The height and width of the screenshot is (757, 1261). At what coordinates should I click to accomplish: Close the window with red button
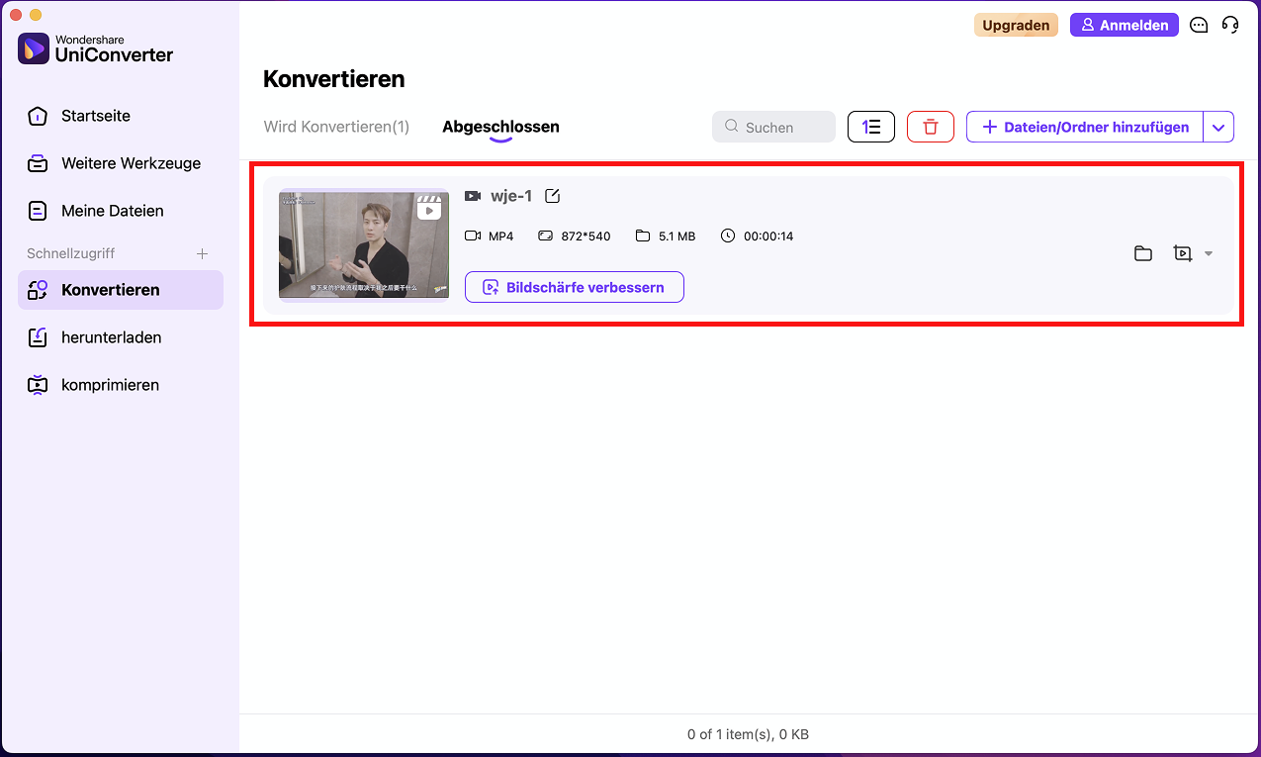pyautogui.click(x=15, y=15)
